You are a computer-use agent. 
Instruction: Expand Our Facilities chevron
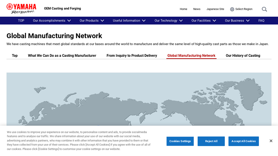pos(214,21)
